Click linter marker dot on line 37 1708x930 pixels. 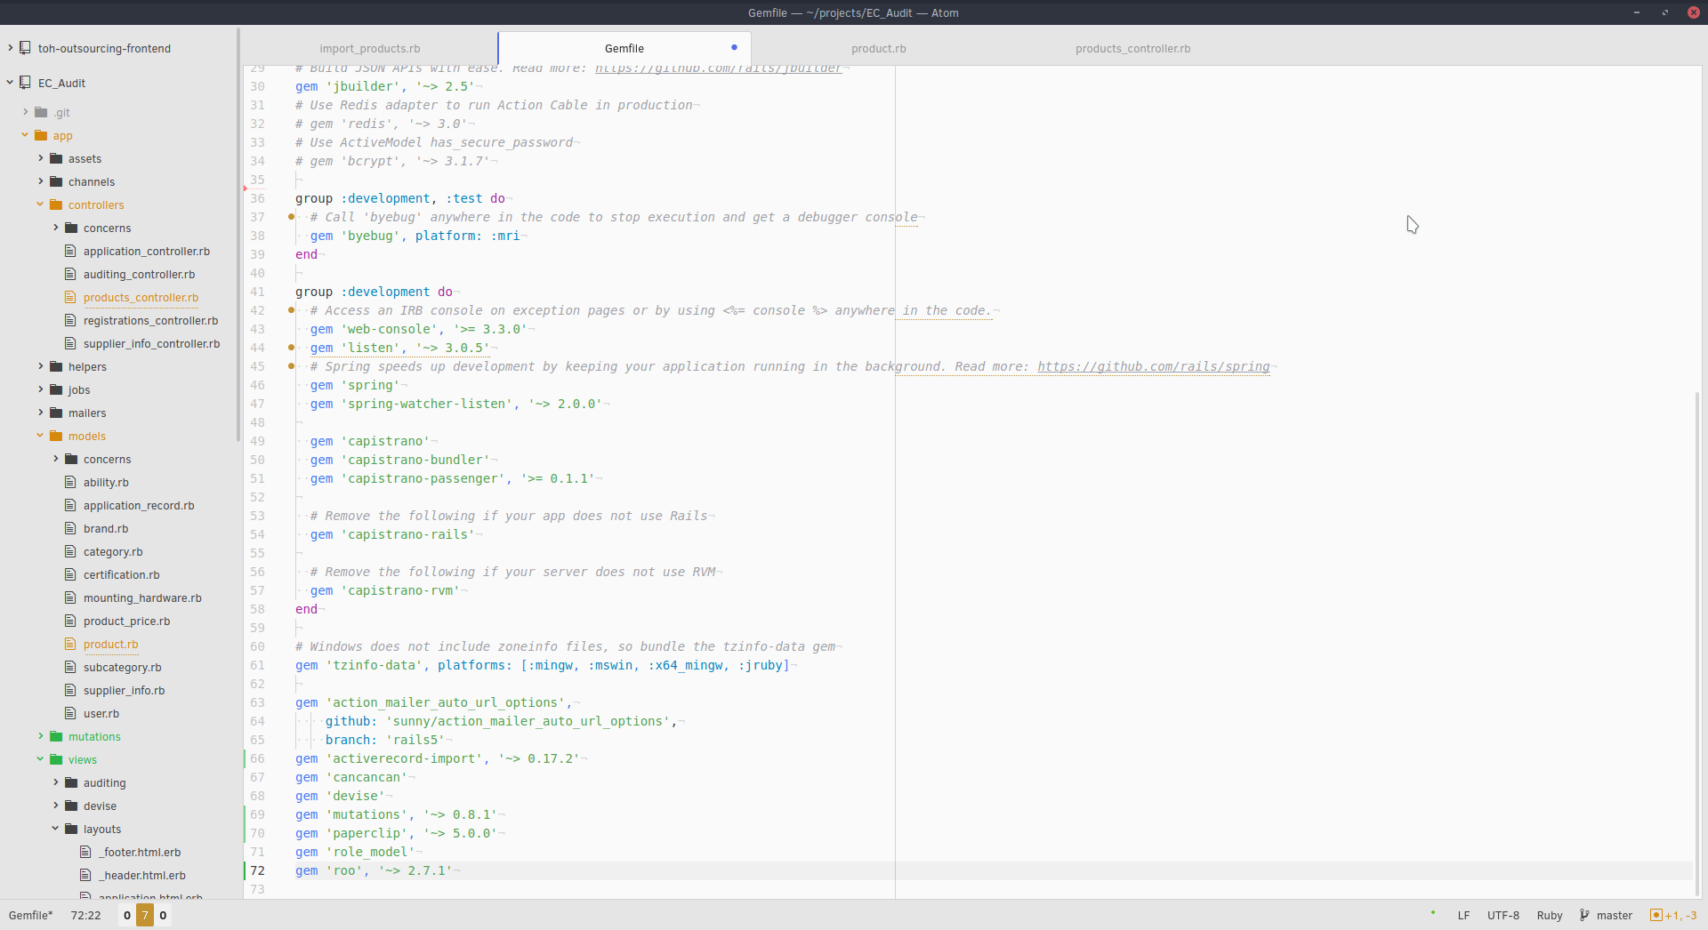coord(291,217)
